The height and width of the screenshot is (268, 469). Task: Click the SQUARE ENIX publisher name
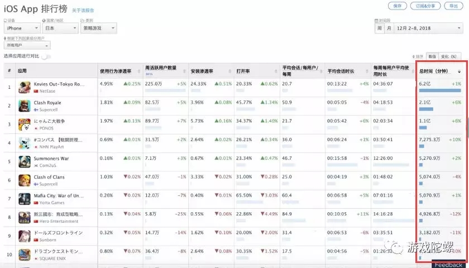click(52, 259)
